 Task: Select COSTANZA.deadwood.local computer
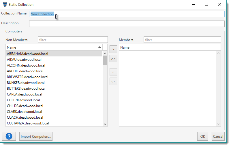pyautogui.click(x=28, y=123)
